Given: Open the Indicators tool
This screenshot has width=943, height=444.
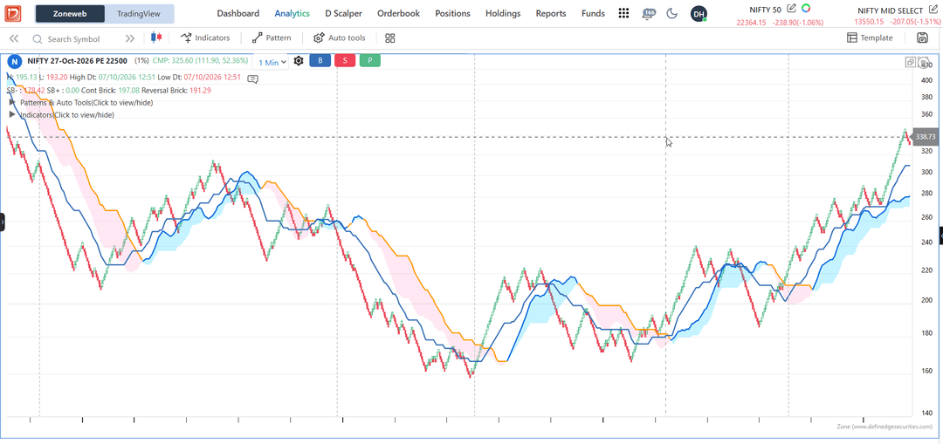Looking at the screenshot, I should (x=205, y=38).
